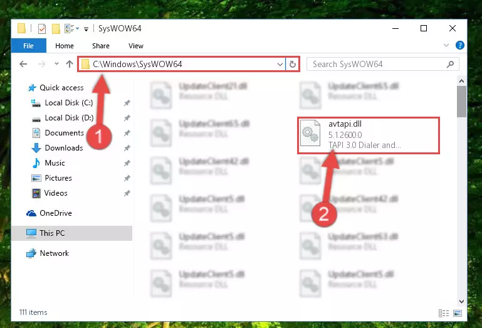The width and height of the screenshot is (482, 328).
Task: Open Downloads in sidebar
Action: point(64,148)
